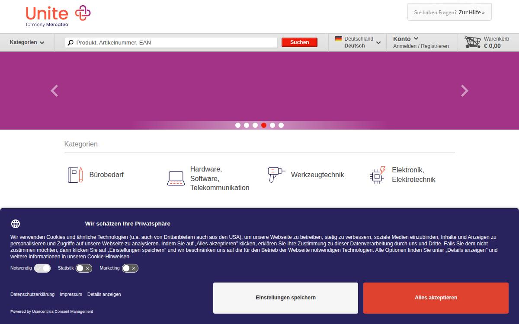This screenshot has height=324, width=519.
Task: Click Alles akzeptieren button
Action: (436, 298)
